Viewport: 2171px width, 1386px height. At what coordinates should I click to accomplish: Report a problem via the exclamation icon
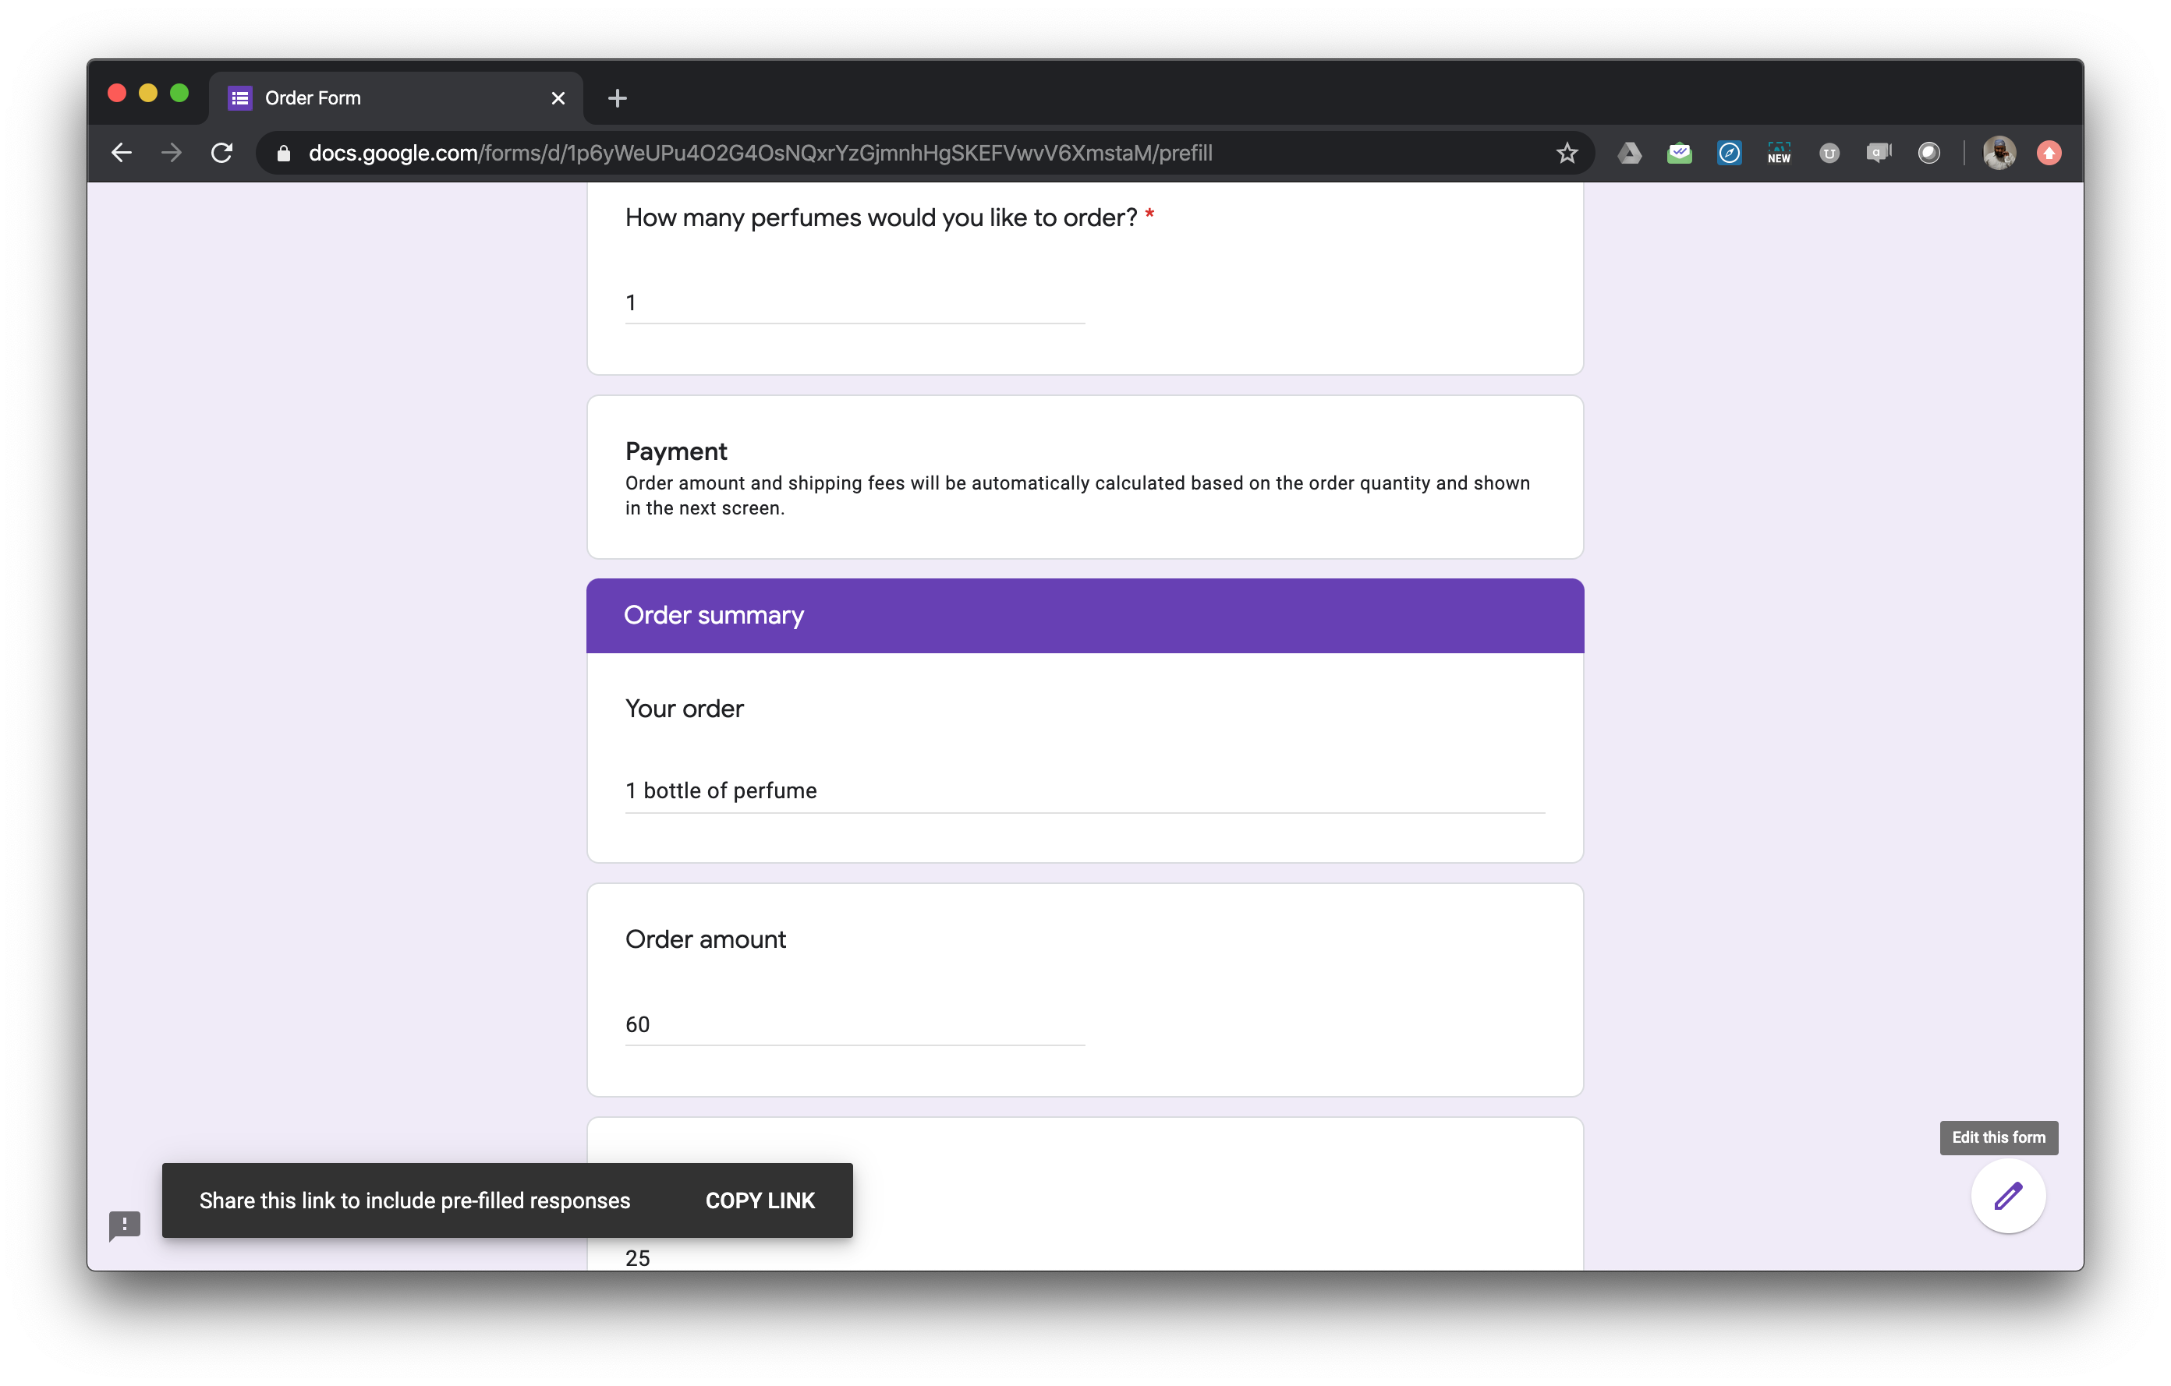pyautogui.click(x=126, y=1225)
